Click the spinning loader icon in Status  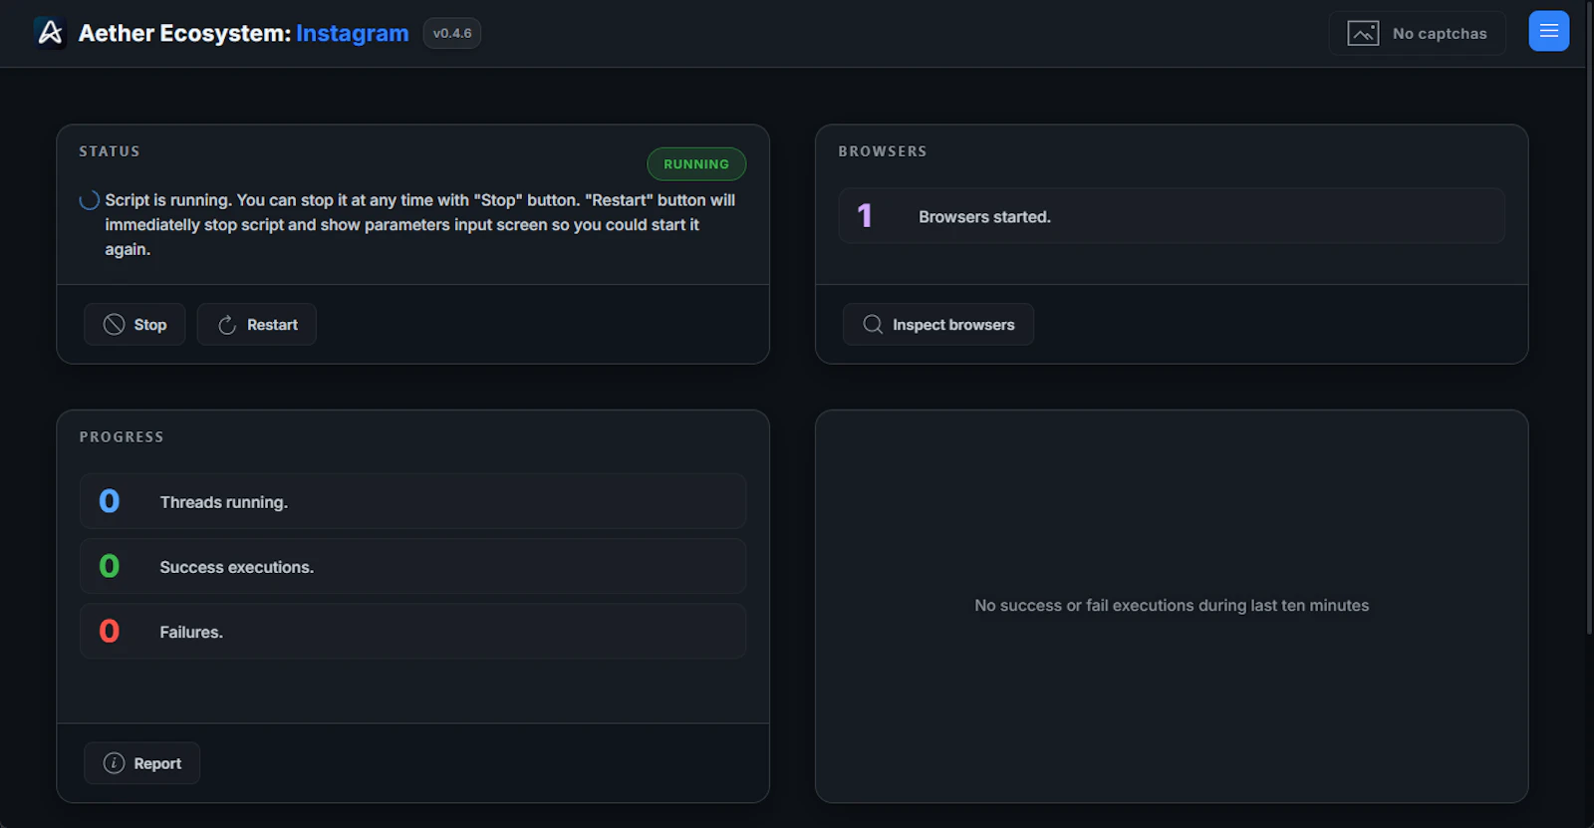coord(89,200)
